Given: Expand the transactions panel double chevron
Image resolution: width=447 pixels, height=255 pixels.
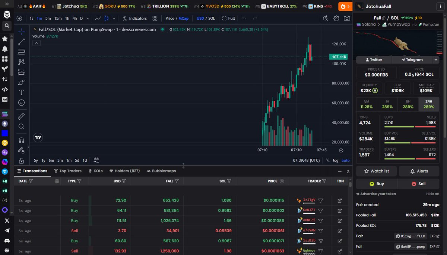Looking at the screenshot, I should 348,171.
